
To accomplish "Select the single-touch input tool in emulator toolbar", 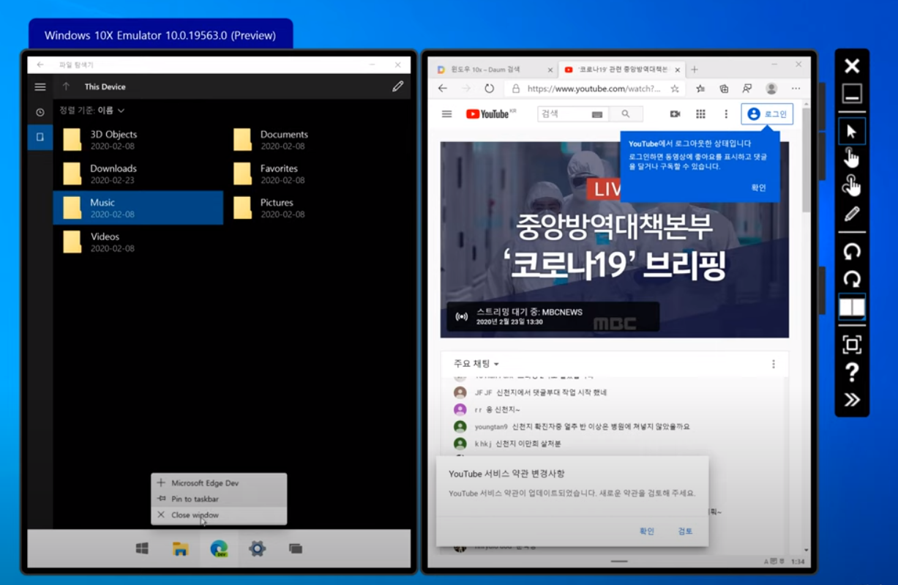I will coord(851,156).
